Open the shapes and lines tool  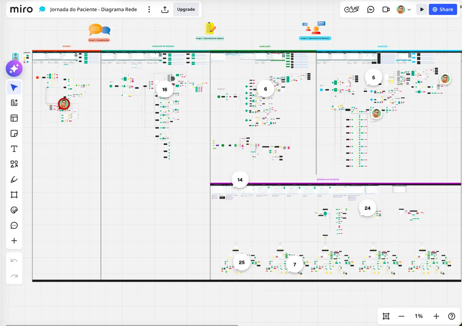(x=14, y=164)
